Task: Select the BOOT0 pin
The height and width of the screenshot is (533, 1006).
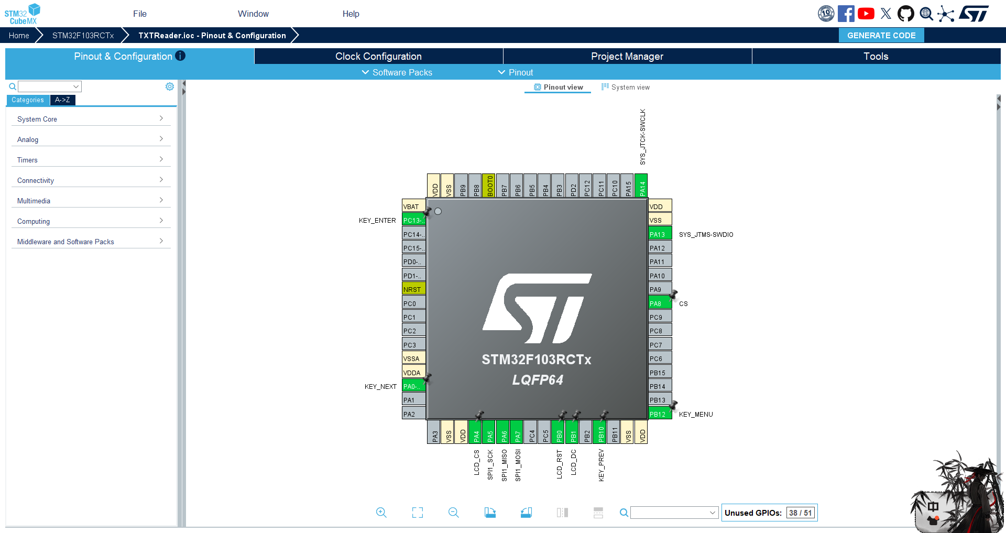Action: (x=489, y=186)
